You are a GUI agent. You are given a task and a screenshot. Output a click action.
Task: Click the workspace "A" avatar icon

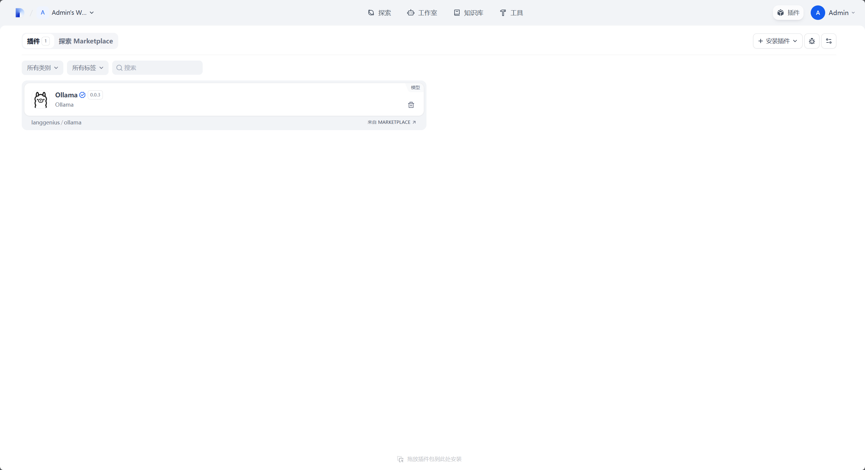pos(43,13)
